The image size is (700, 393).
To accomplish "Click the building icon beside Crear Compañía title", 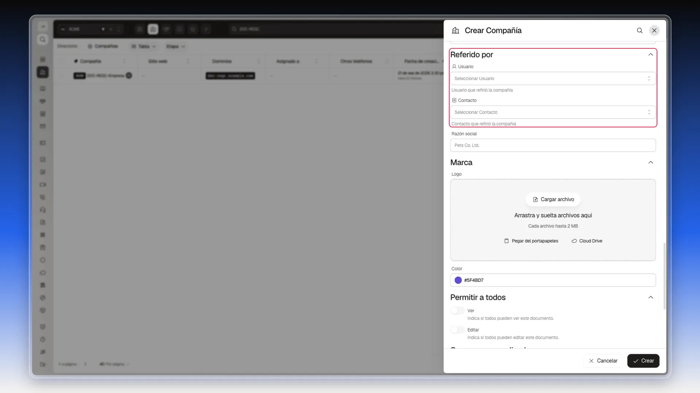I will pos(455,31).
